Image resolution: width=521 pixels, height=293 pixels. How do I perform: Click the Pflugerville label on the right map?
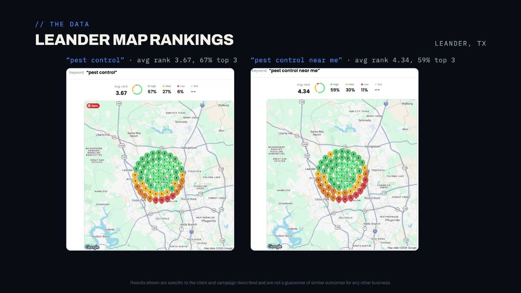[392, 220]
